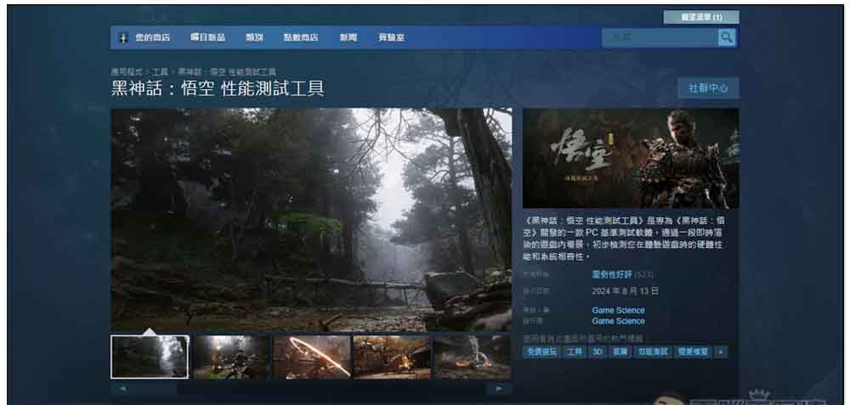Click the store search input field
The height and width of the screenshot is (405, 850).
click(x=660, y=37)
